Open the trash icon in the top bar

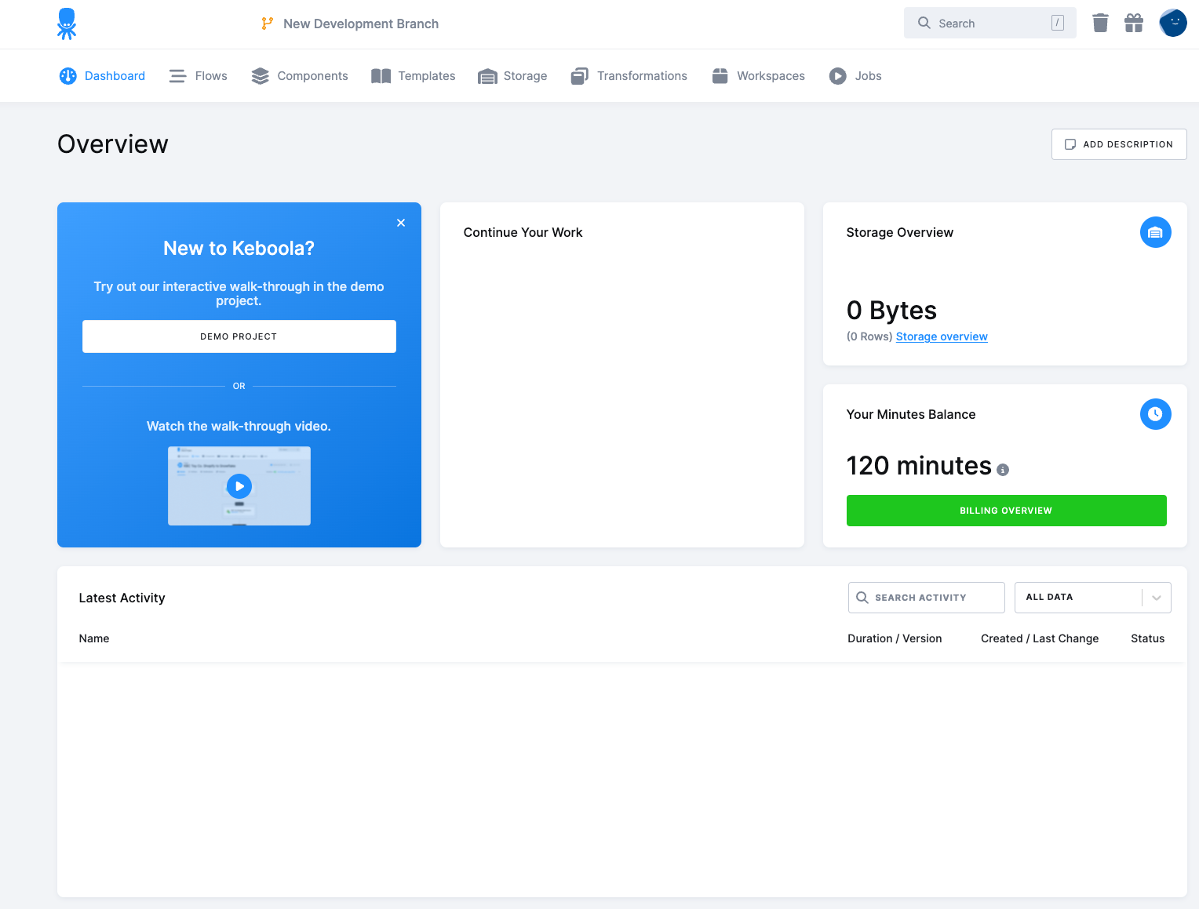pos(1100,23)
